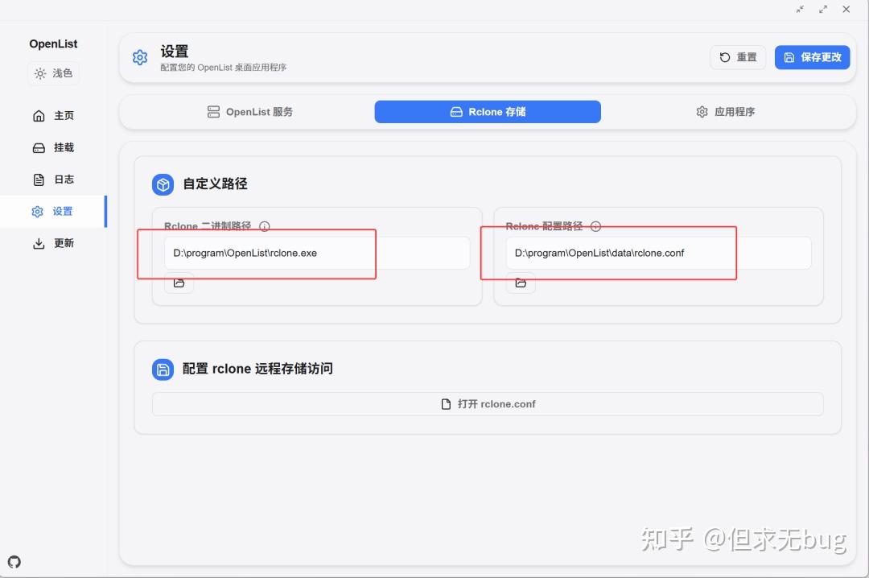Click the Rclone binary path field

tap(317, 253)
